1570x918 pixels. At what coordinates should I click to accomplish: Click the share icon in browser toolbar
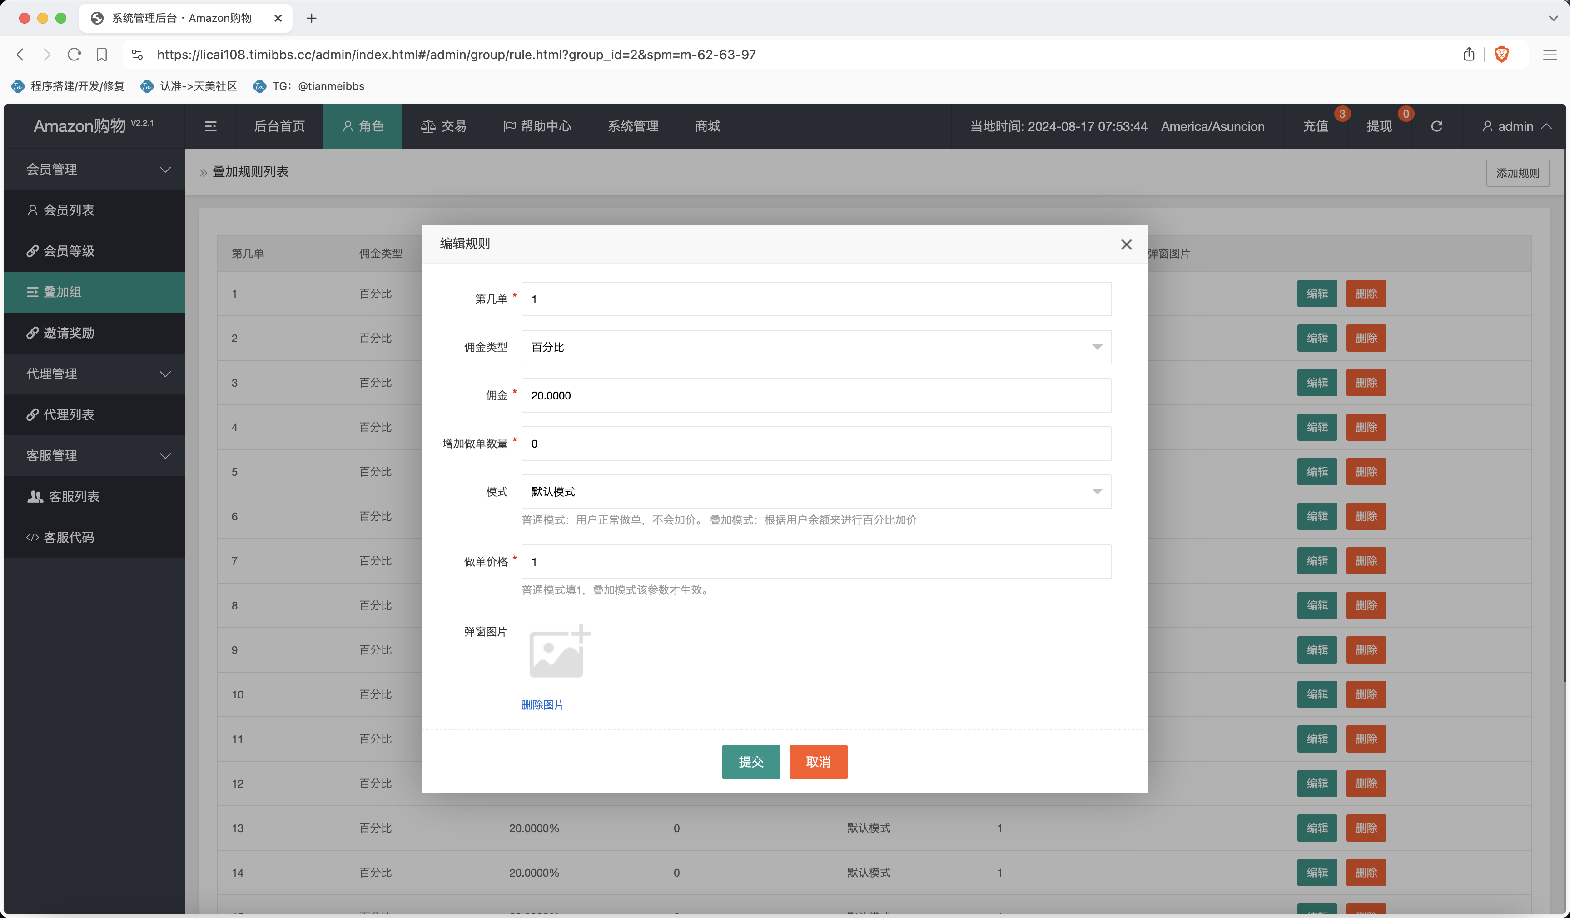pyautogui.click(x=1468, y=54)
